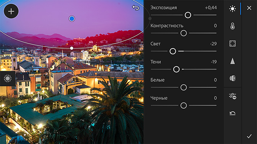Click the Свет slider handle
257x144 pixels.
click(x=173, y=51)
